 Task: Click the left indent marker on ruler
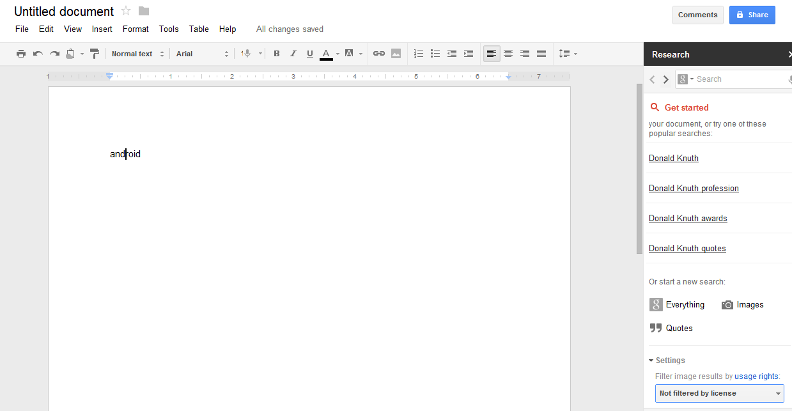110,77
